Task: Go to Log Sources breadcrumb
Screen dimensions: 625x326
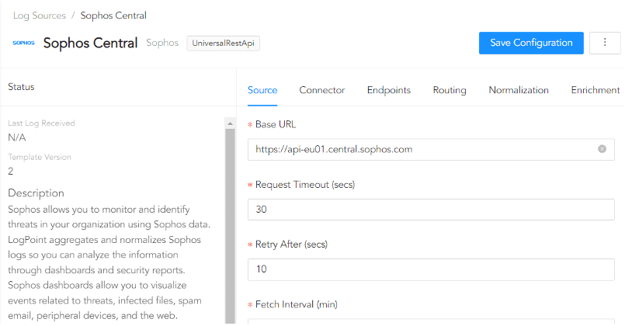Action: point(40,16)
